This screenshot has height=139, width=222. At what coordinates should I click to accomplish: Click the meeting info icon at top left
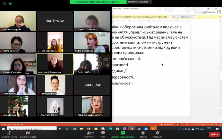[5, 4]
